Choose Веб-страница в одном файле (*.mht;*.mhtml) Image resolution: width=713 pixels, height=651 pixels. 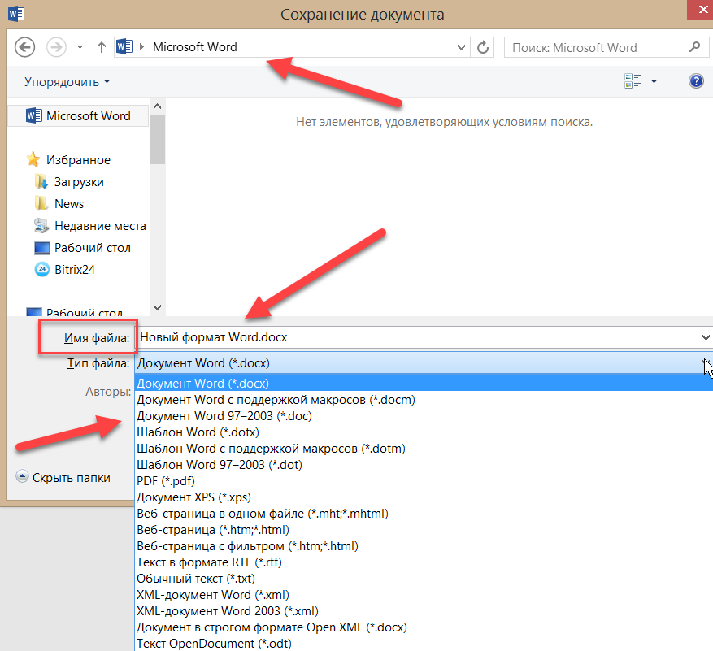[x=263, y=514]
